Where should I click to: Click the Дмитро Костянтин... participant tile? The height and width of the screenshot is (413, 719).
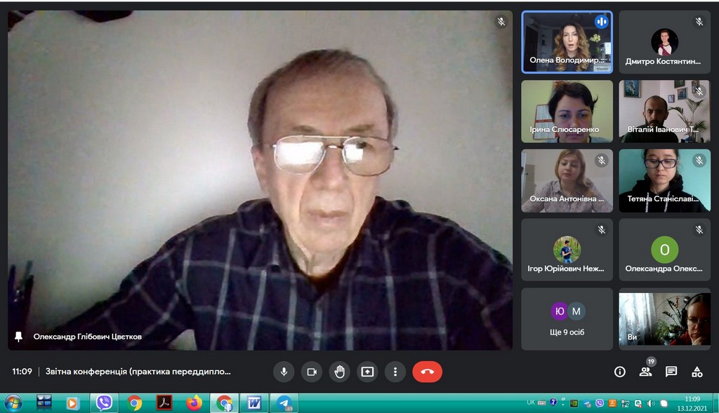(x=664, y=42)
